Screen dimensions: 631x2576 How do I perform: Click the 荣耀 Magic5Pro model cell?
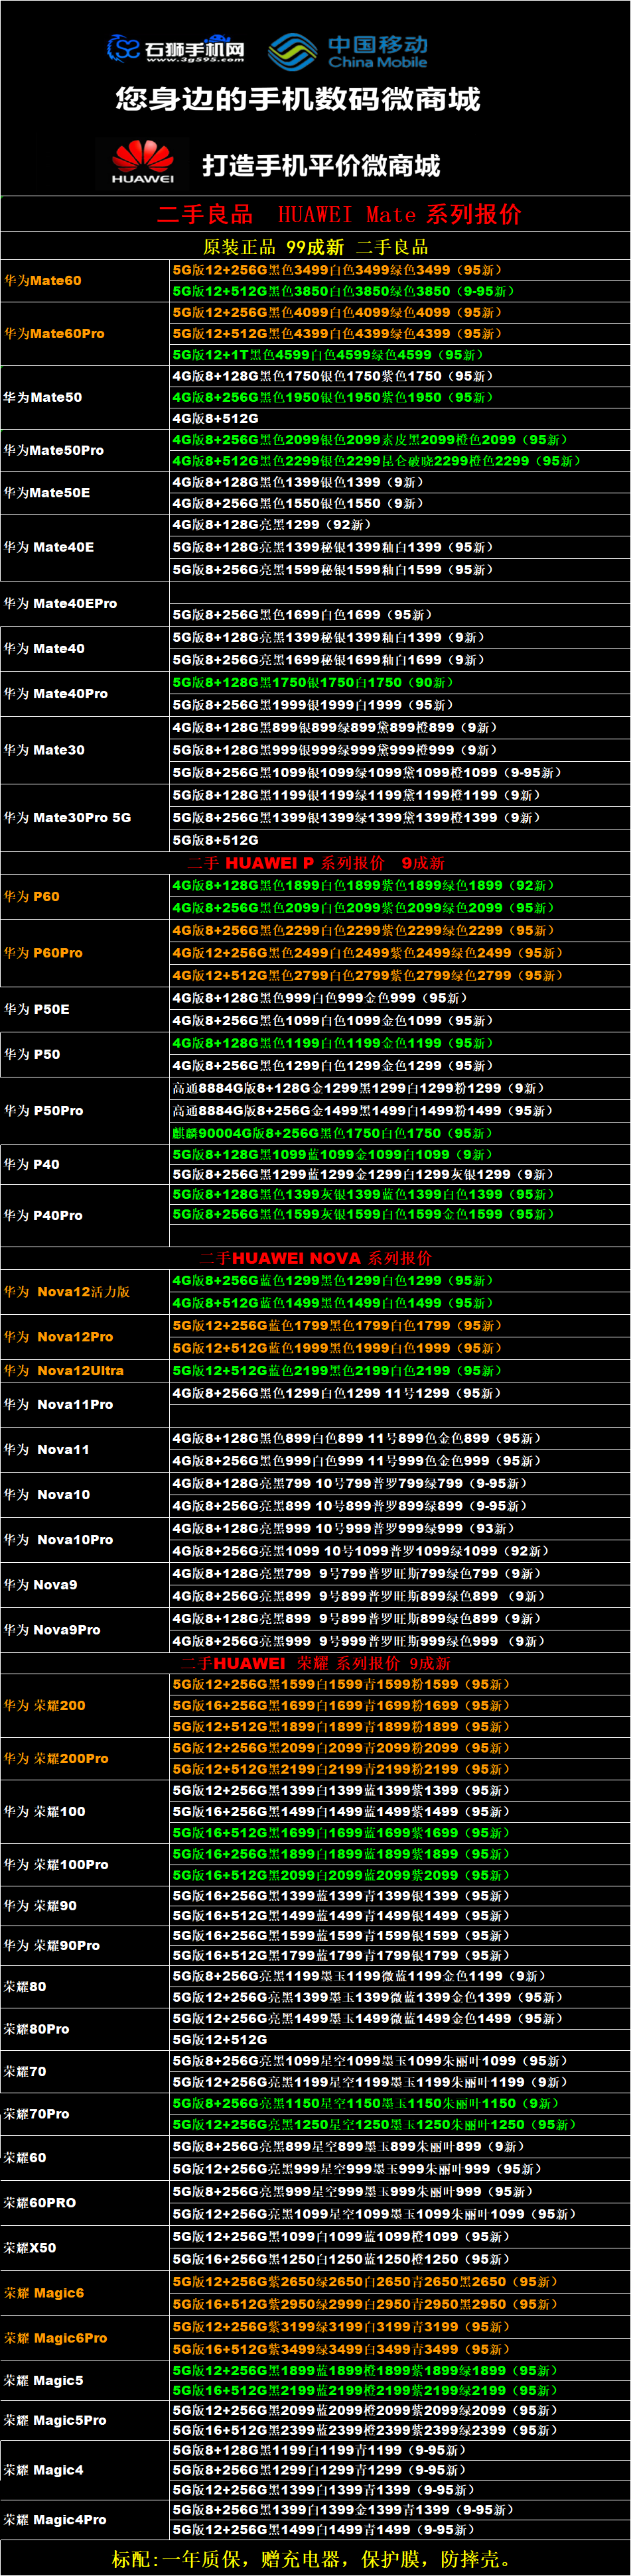pos(85,2421)
